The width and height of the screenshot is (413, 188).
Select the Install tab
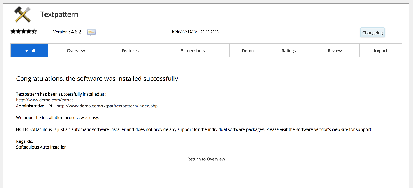pos(29,50)
